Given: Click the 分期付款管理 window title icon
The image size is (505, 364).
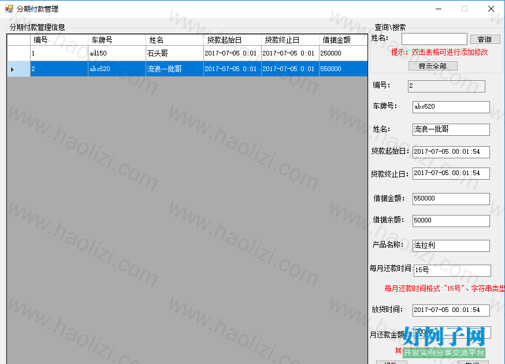Looking at the screenshot, I should pyautogui.click(x=9, y=9).
